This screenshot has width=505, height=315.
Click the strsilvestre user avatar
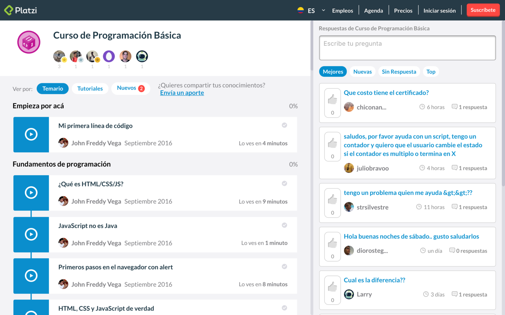(x=349, y=207)
